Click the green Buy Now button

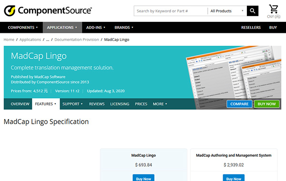[266, 104]
